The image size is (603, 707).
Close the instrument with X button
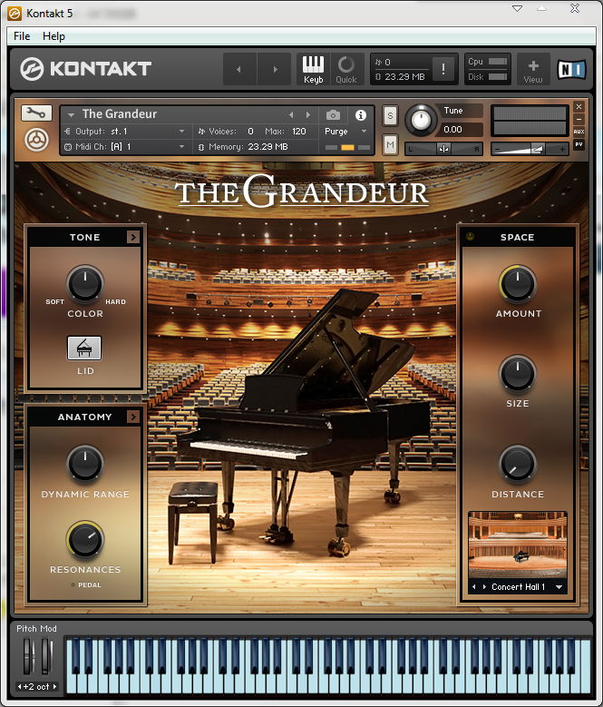click(x=579, y=106)
